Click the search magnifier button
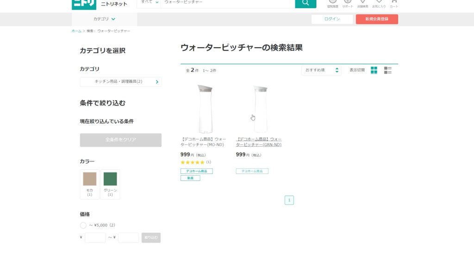This screenshot has height=266, width=474. [306, 3]
